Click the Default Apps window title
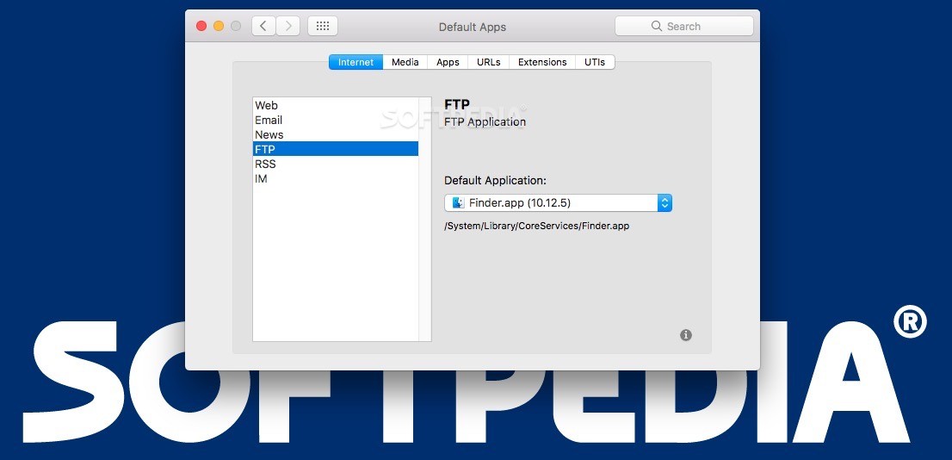This screenshot has width=952, height=460. (x=473, y=27)
